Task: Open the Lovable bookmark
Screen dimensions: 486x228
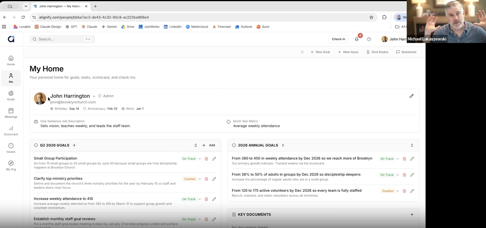Action: click(22, 27)
